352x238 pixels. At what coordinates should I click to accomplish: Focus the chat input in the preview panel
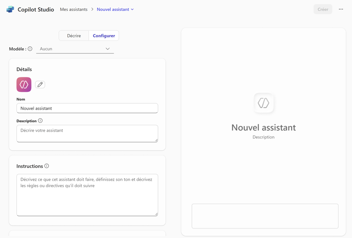pos(265,216)
